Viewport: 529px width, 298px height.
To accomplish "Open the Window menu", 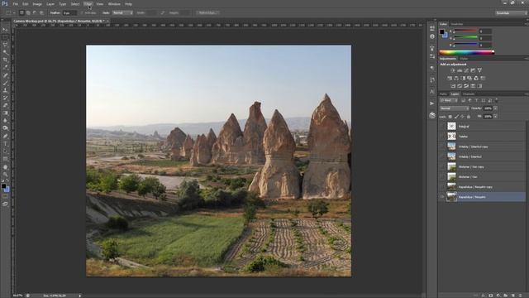I will click(114, 4).
